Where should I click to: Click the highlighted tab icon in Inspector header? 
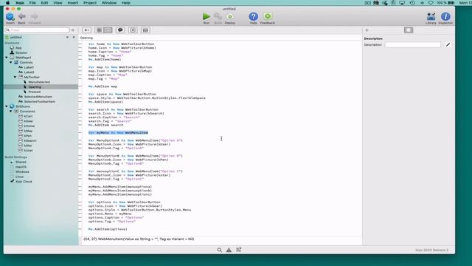coord(409,30)
